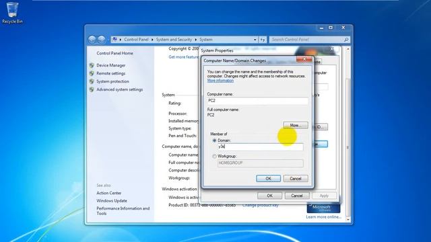Expand arrow before Control Panel breadcrumb
This screenshot has width=431, height=242.
[121, 40]
